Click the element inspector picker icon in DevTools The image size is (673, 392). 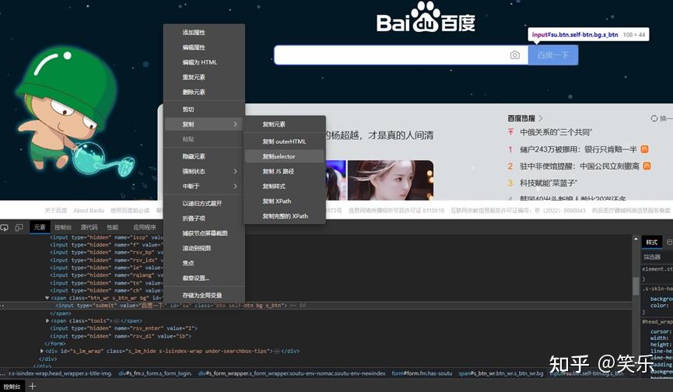click(x=5, y=227)
